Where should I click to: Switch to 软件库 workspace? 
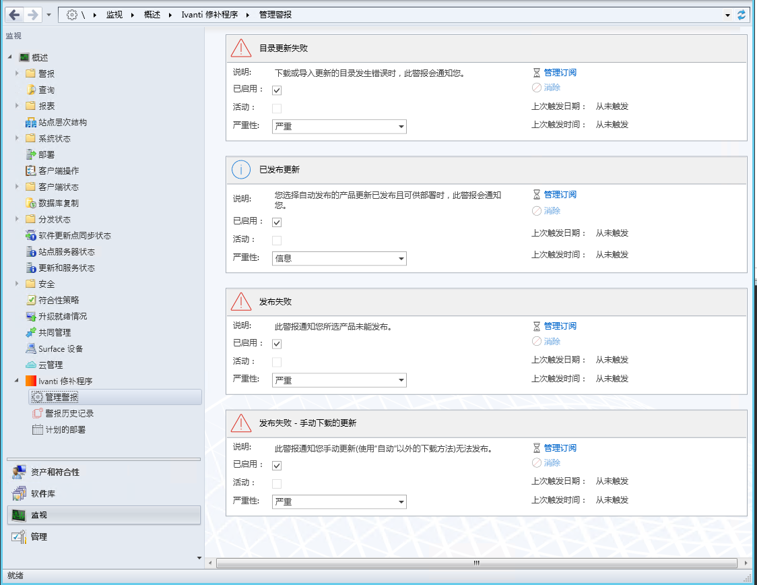(43, 494)
